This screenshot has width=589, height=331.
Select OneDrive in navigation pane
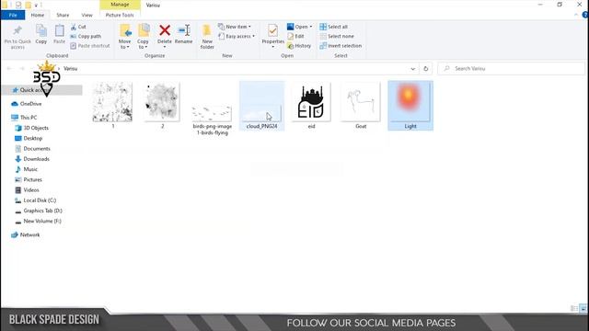[27, 104]
